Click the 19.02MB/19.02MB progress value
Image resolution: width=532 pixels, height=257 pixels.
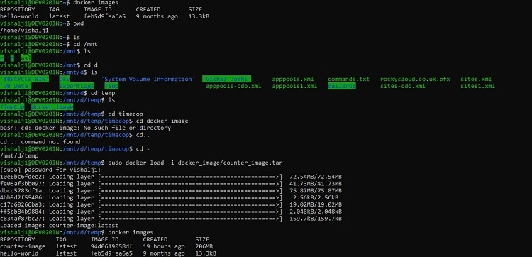point(316,204)
